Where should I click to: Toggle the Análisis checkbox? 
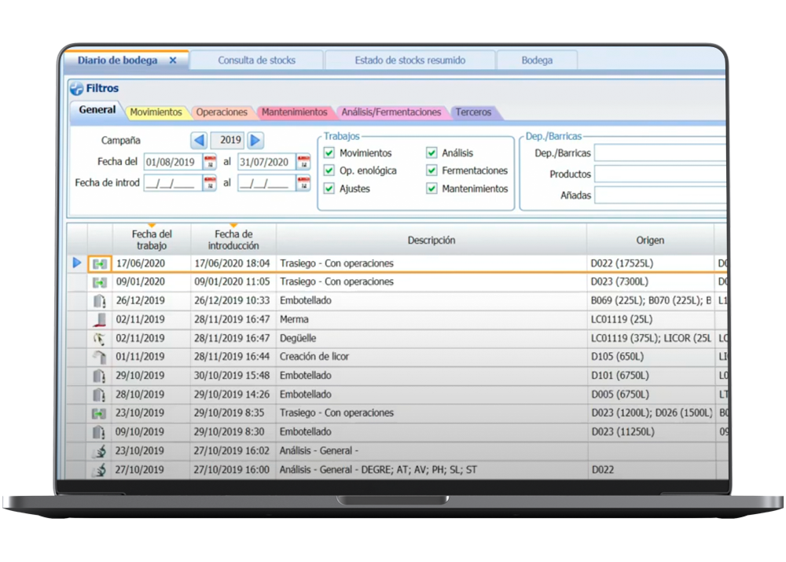431,152
